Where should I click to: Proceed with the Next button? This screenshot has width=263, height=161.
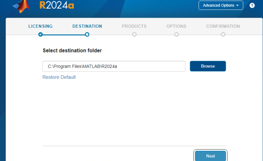click(x=210, y=156)
